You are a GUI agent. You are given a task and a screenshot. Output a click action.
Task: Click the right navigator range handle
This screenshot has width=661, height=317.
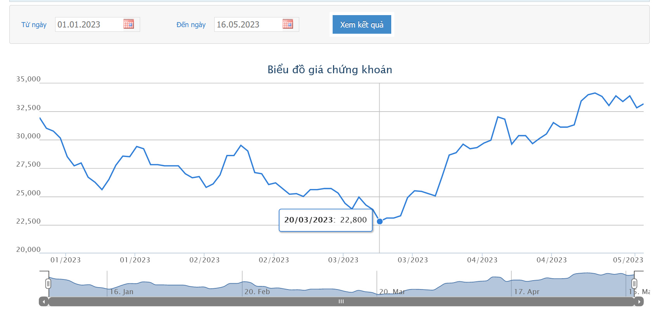tap(634, 284)
